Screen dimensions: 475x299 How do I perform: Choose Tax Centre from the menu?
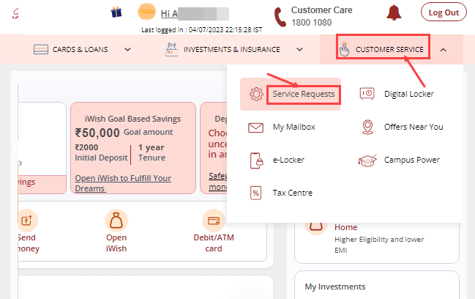292,193
